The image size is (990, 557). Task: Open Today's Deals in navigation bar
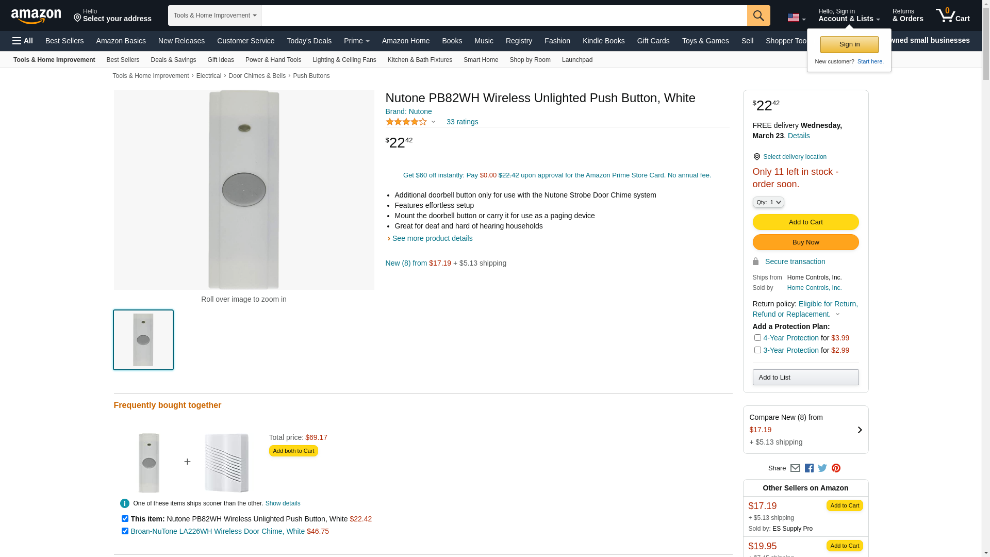pyautogui.click(x=309, y=41)
